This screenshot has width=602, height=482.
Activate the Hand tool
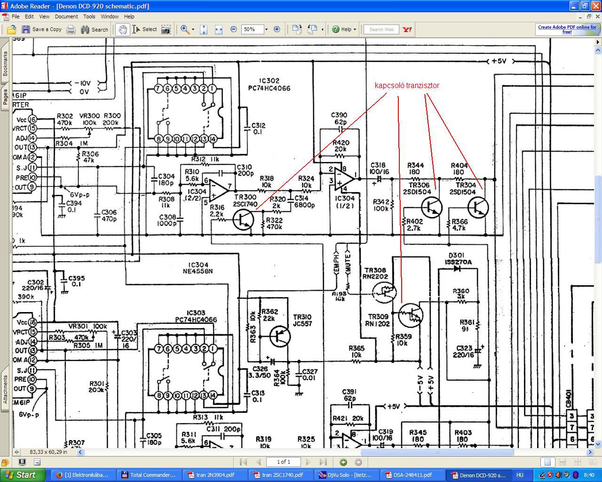[122, 30]
